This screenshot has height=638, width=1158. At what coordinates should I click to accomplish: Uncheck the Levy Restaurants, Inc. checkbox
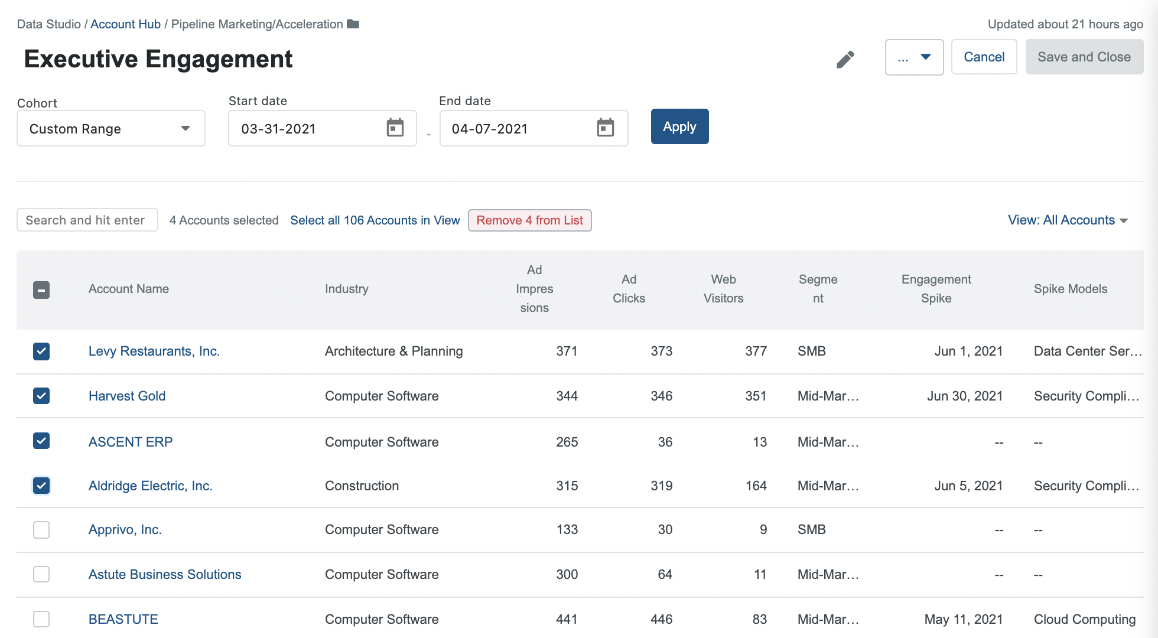[x=41, y=351]
